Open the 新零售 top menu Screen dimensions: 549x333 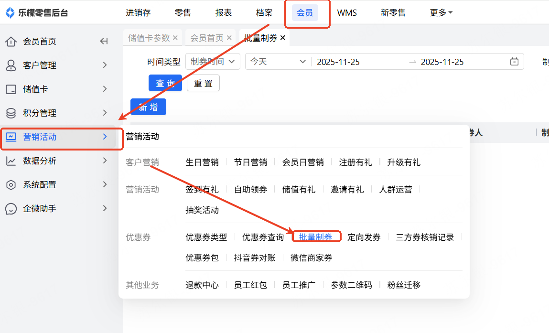point(393,12)
